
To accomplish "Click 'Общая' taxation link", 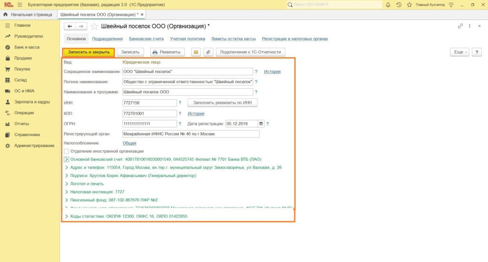I will [129, 143].
